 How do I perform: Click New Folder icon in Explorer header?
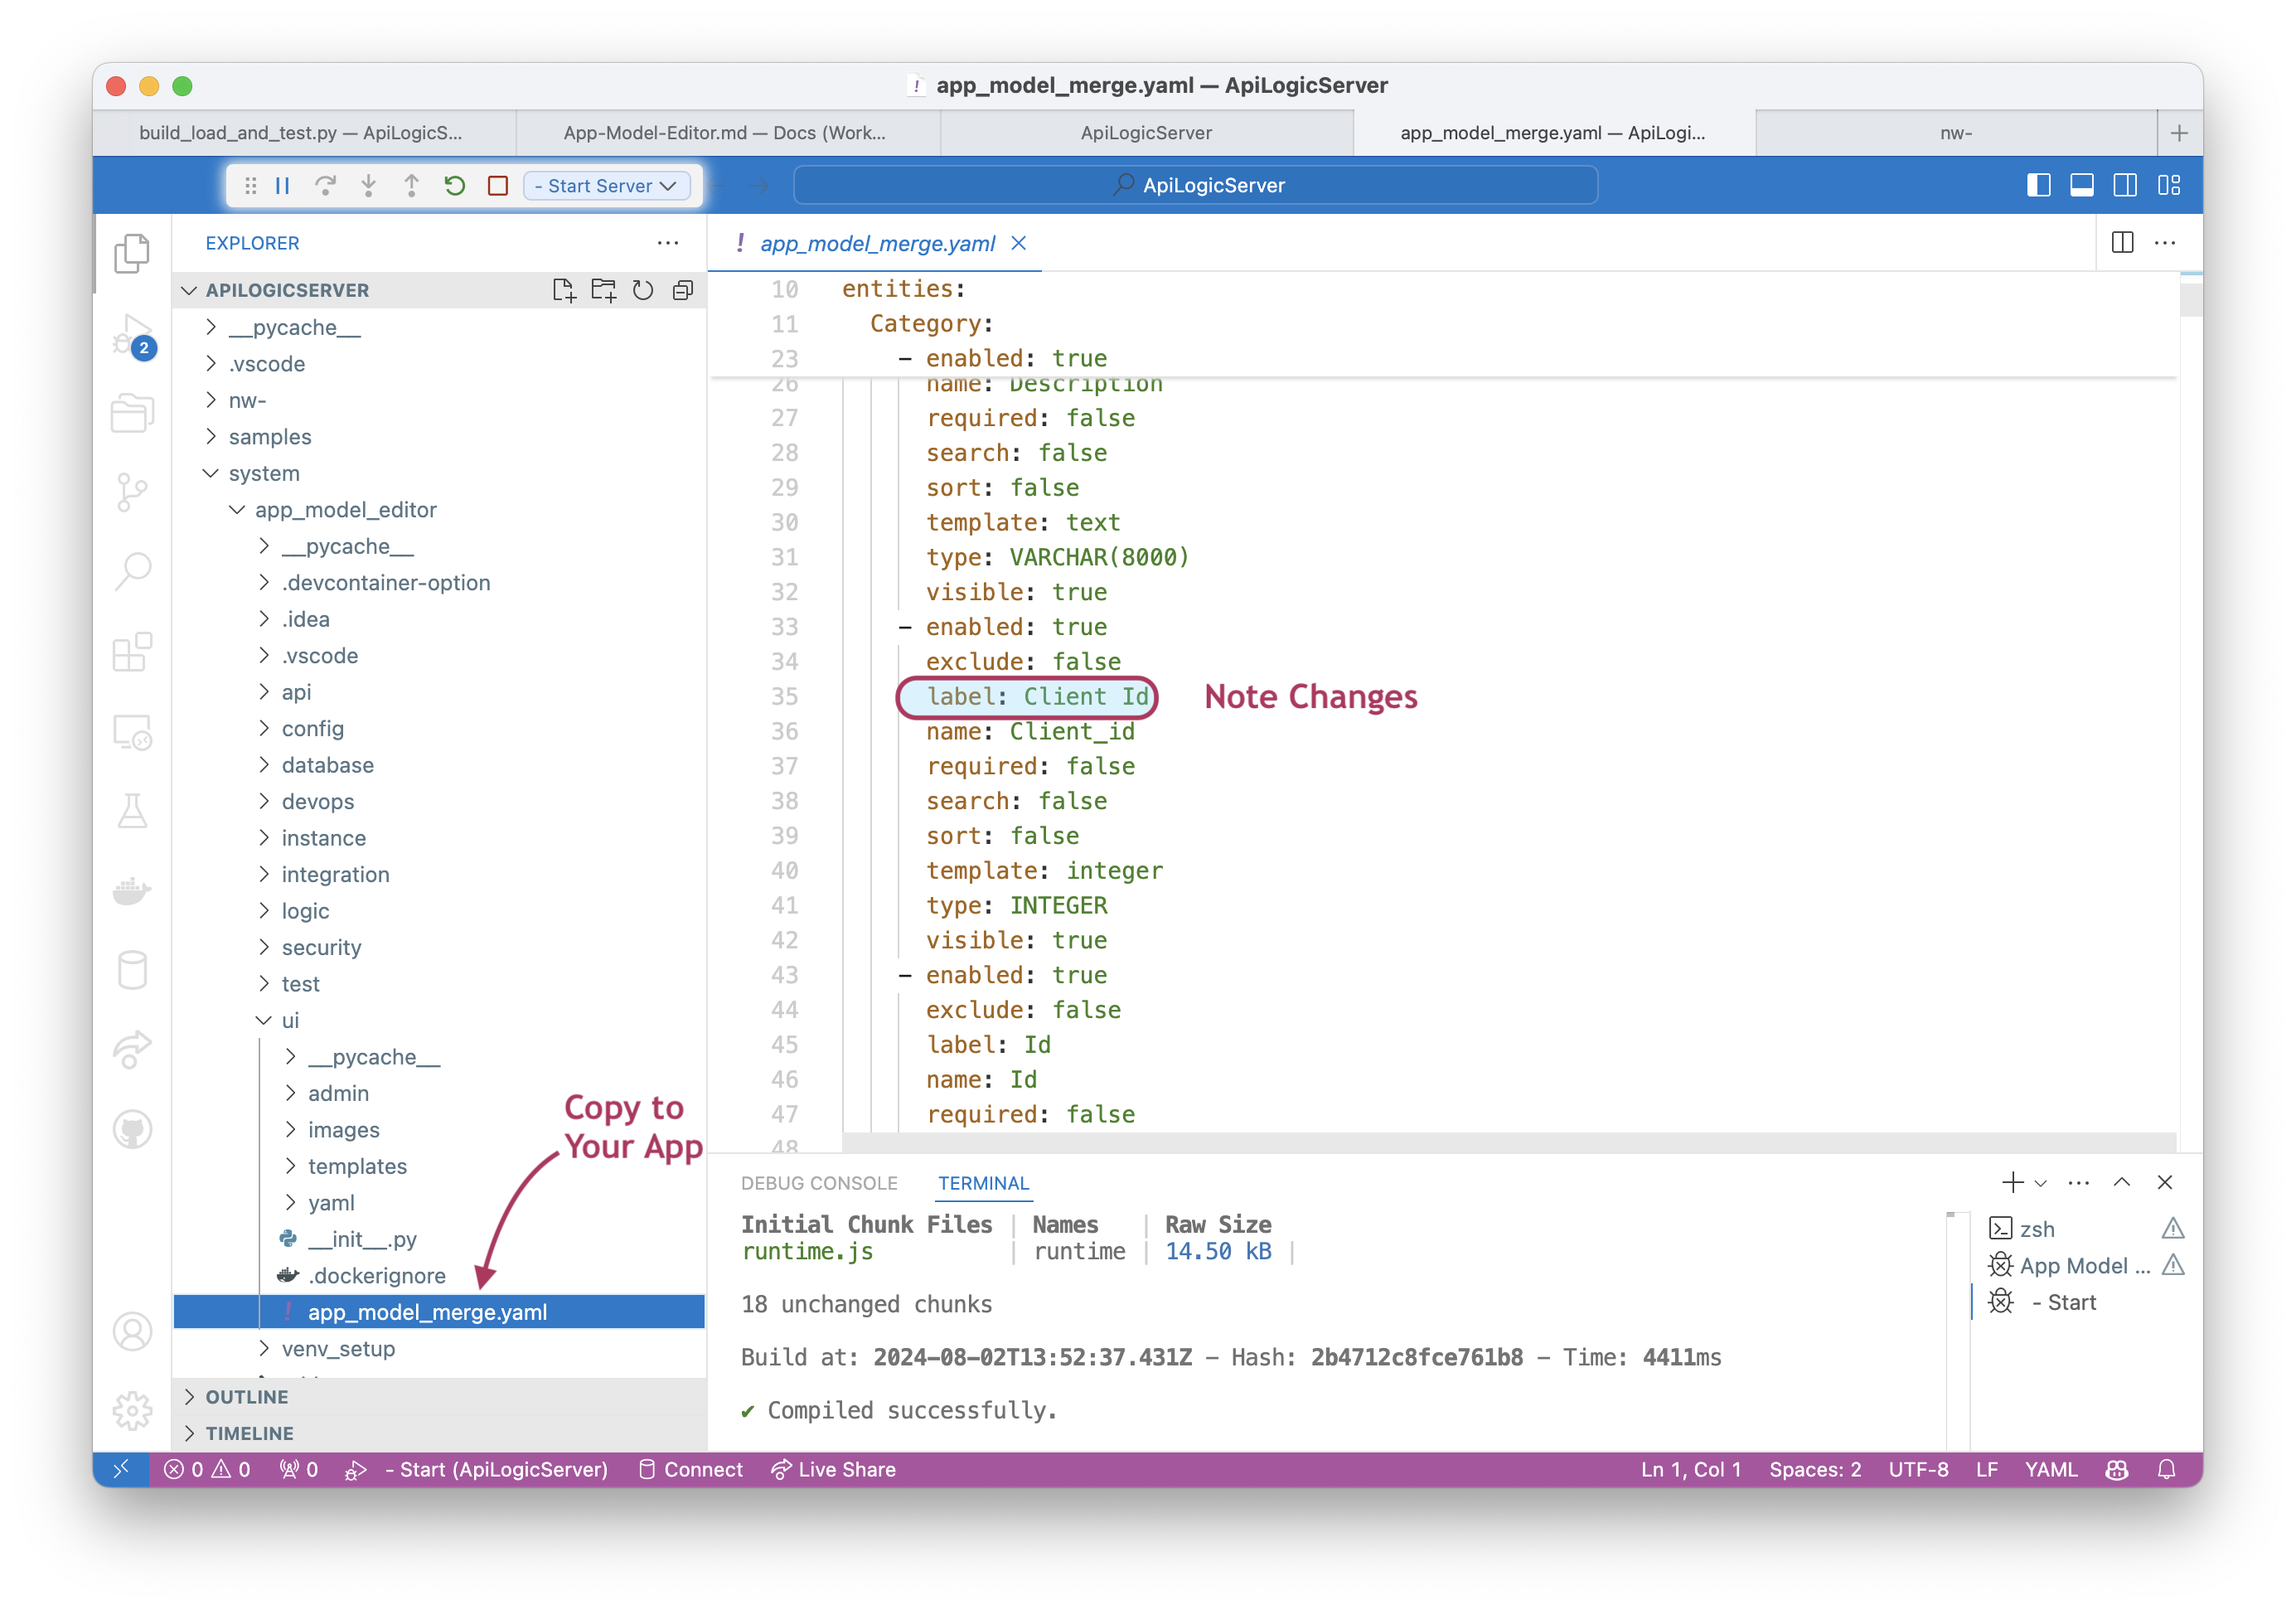603,290
